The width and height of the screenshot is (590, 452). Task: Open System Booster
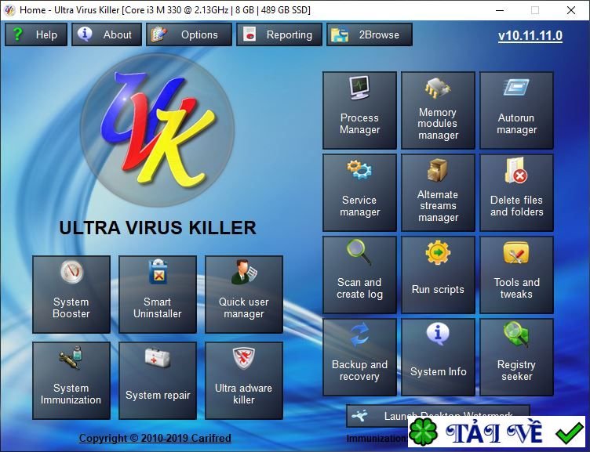pos(71,295)
